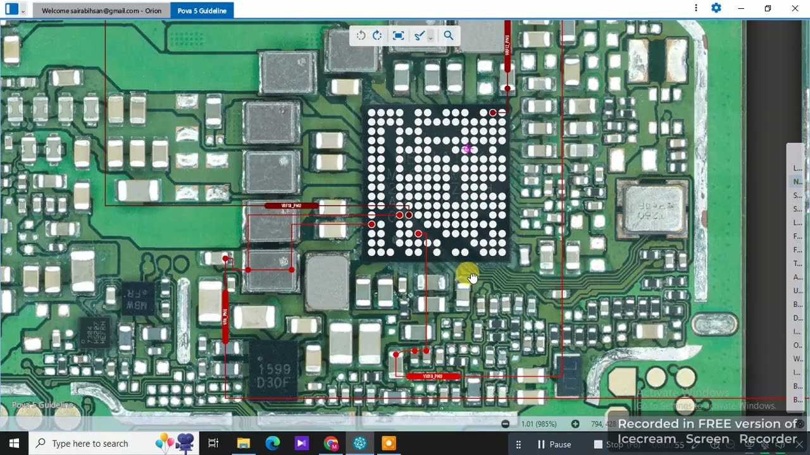Image resolution: width=810 pixels, height=455 pixels.
Task: Open the annotate tool dropdown arrow
Action: tap(430, 38)
